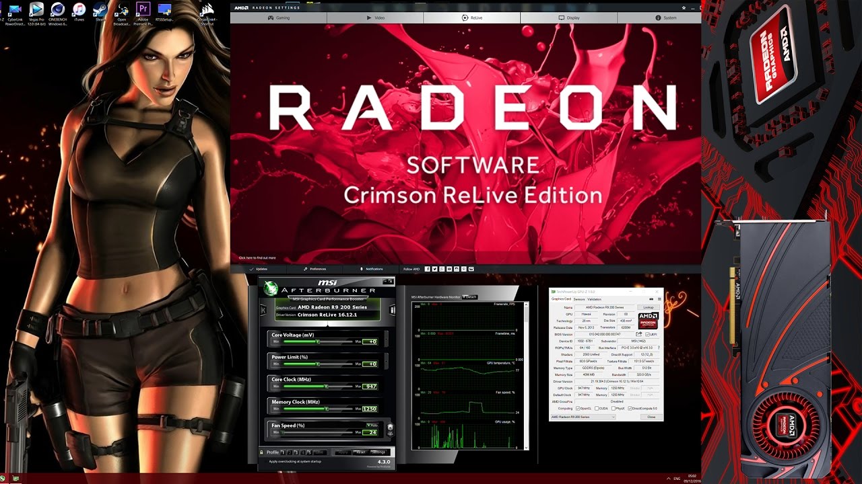The image size is (862, 484).
Task: Toggle Fan Speed Auto button
Action: (372, 425)
